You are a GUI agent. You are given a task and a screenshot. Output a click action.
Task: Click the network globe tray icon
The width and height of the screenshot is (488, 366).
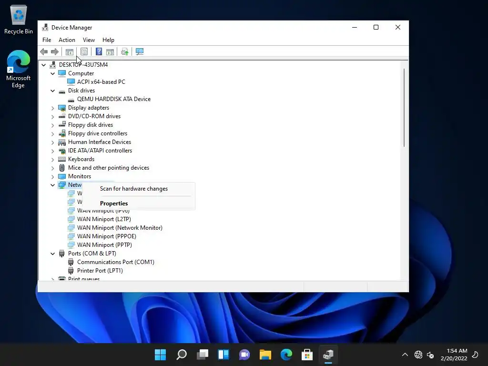tap(418, 355)
